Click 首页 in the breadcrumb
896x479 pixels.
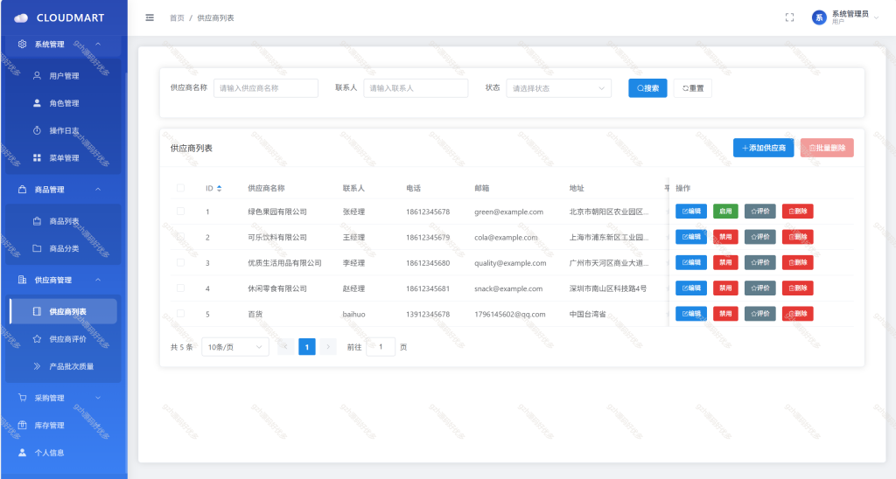click(x=177, y=17)
